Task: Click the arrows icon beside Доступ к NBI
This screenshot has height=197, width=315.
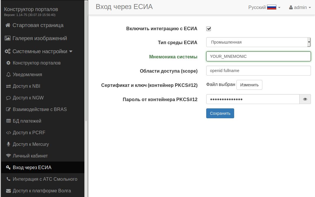Action: pyautogui.click(x=8, y=86)
